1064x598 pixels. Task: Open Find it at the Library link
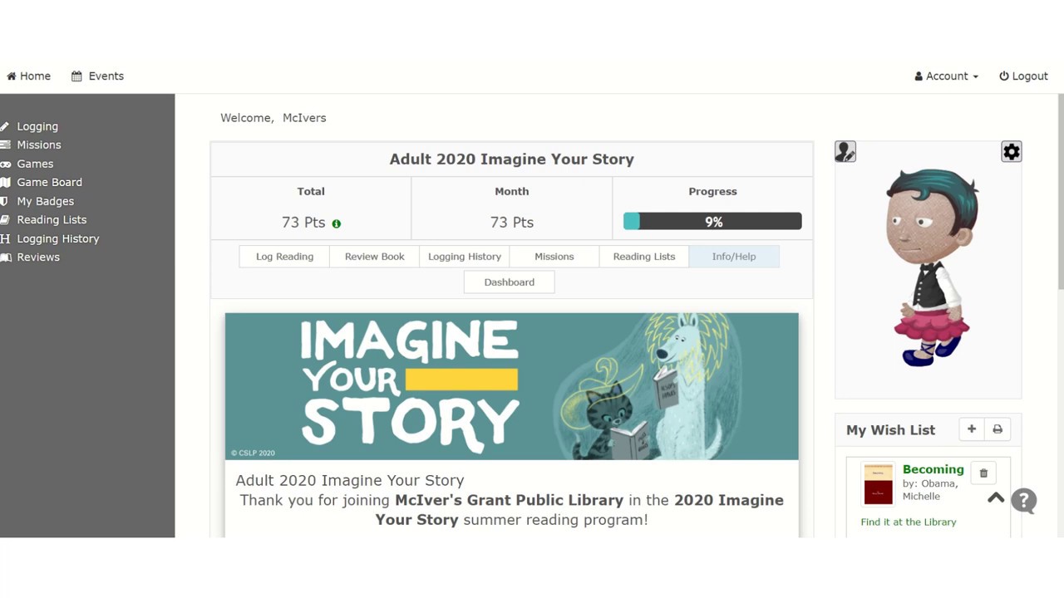pos(909,522)
